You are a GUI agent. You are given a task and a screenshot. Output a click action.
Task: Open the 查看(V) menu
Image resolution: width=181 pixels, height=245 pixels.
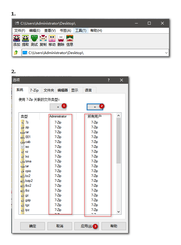[x=50, y=31]
